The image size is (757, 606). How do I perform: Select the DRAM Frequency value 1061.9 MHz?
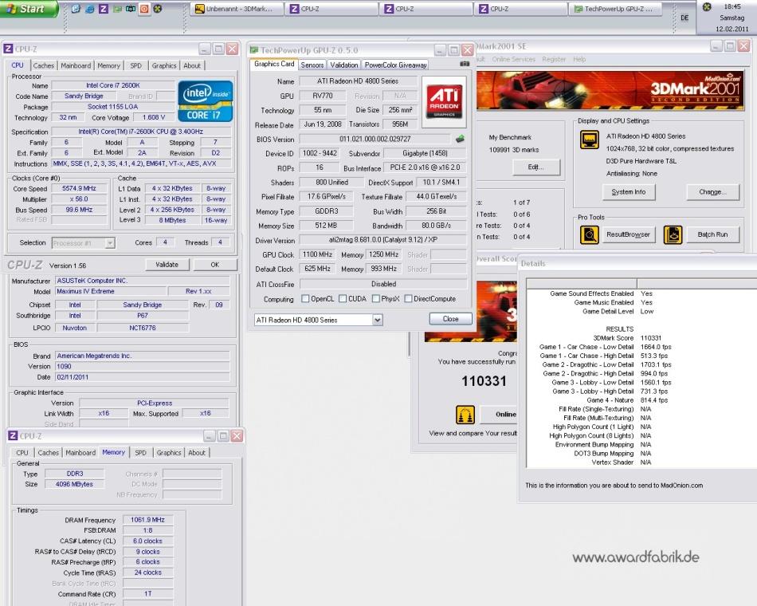click(147, 520)
